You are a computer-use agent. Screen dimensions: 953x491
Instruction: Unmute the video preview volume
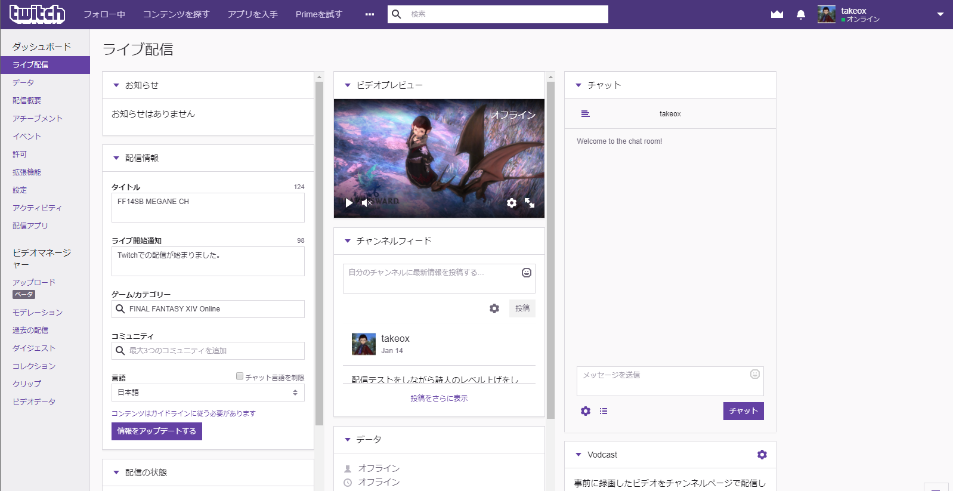point(367,203)
